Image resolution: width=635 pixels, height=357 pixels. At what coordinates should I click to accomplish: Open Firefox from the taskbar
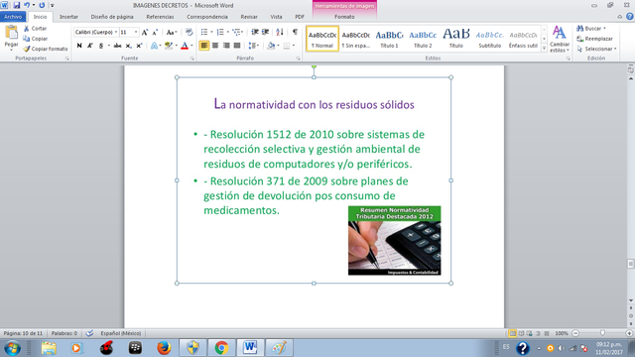pyautogui.click(x=164, y=348)
